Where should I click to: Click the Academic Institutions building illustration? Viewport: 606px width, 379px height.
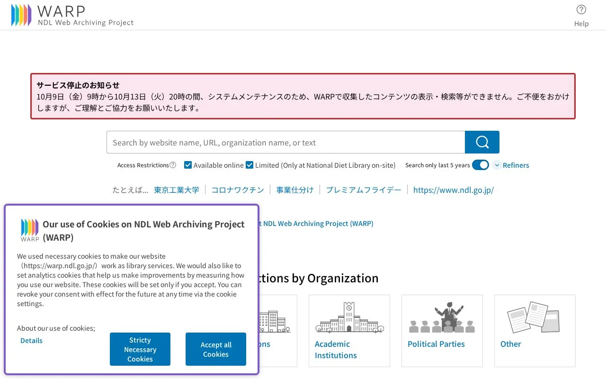click(x=349, y=317)
